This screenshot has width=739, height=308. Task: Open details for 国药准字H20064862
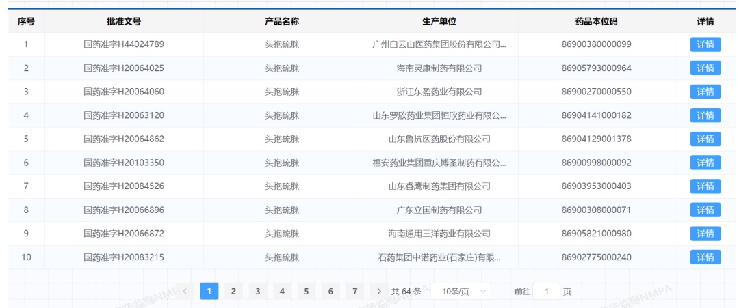[705, 139]
